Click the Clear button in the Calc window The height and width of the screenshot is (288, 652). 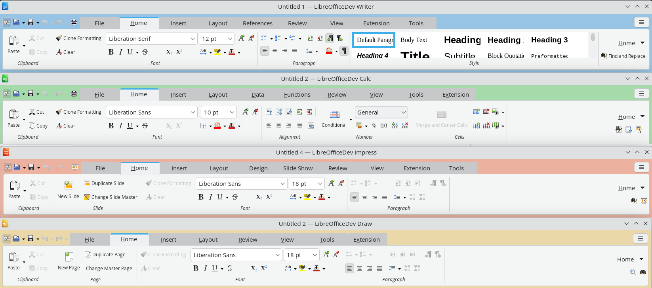pos(66,126)
